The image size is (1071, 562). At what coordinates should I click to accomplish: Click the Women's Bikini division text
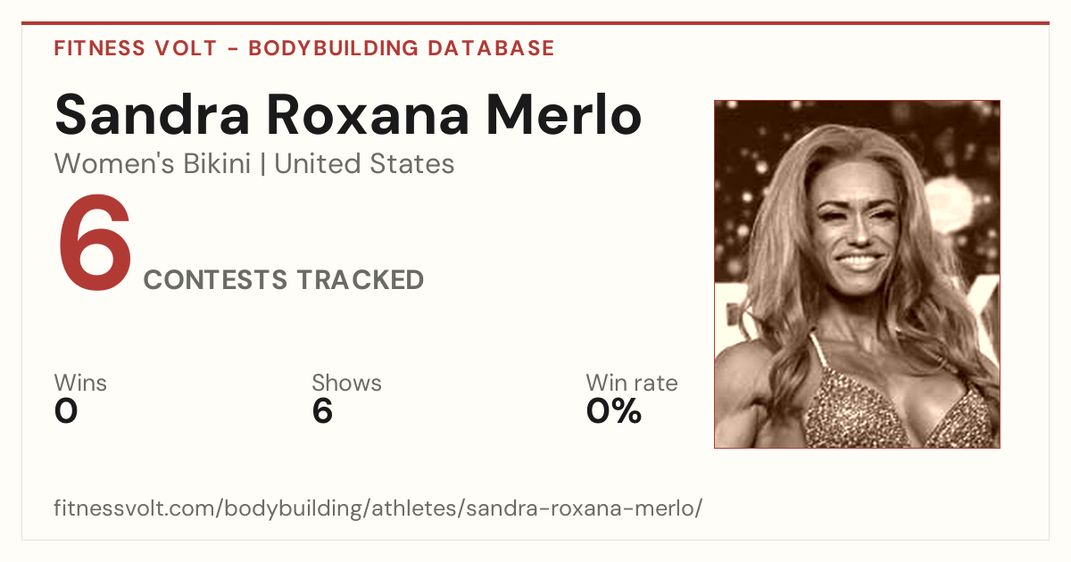tap(153, 164)
